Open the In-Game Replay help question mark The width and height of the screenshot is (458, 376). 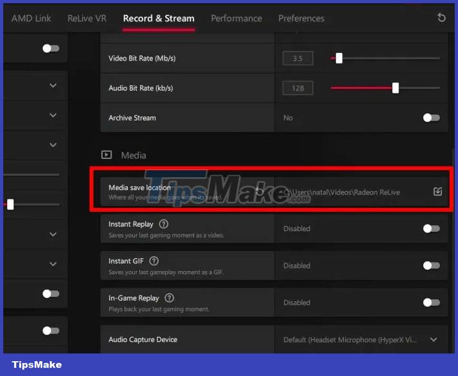click(x=170, y=298)
